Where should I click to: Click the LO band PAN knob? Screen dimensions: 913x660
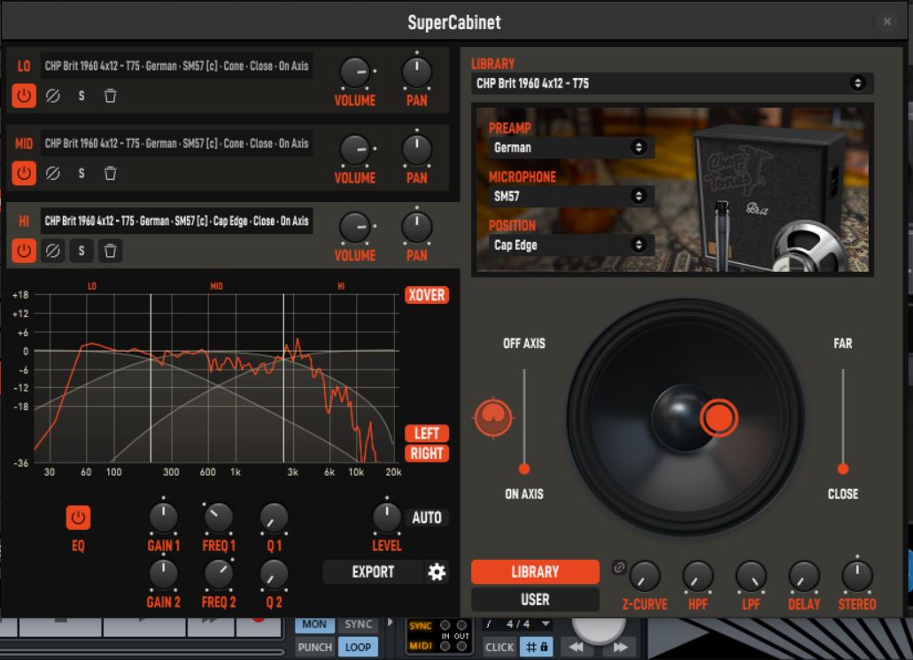tap(417, 73)
